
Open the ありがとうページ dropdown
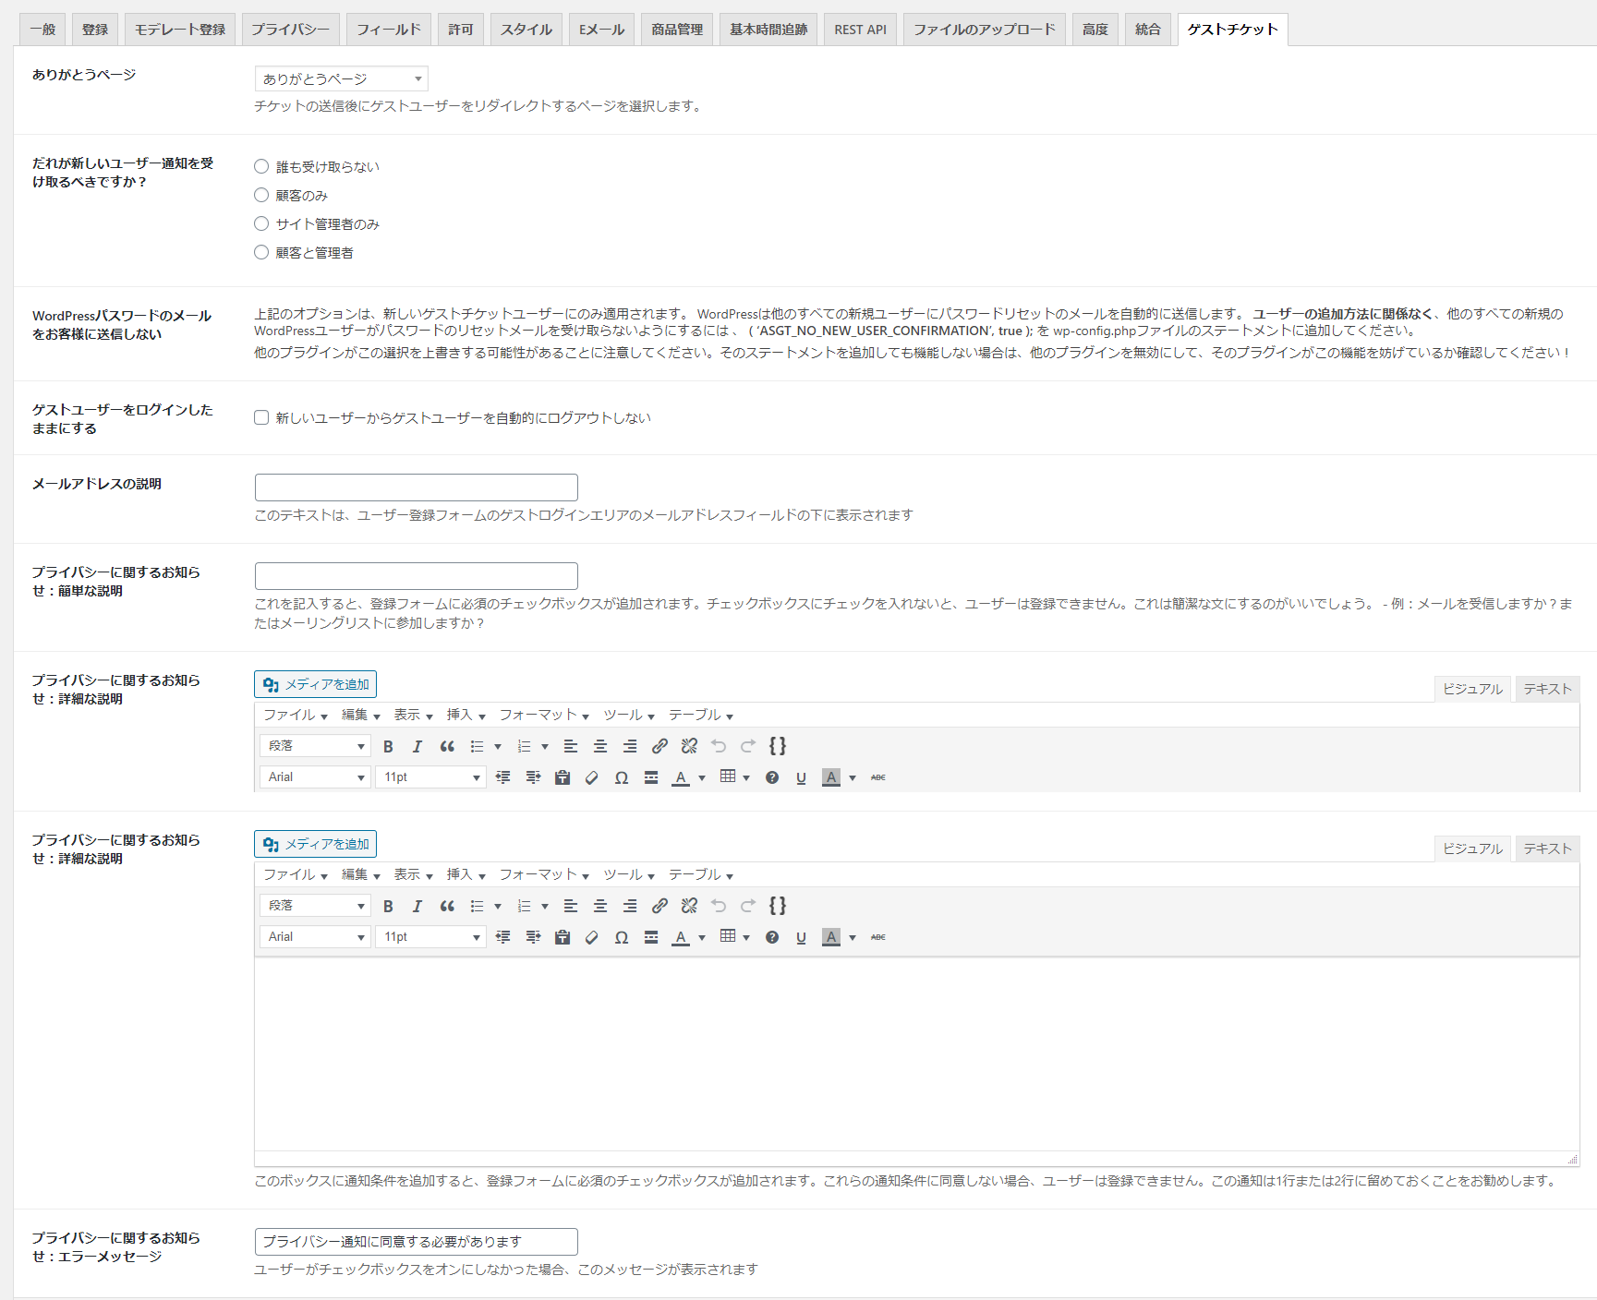pos(342,78)
